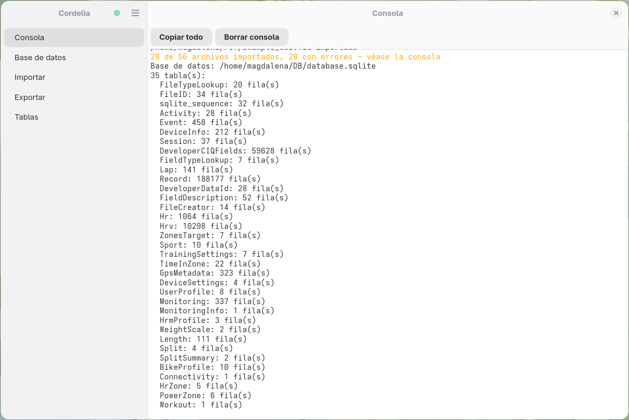Viewport: 629px width, 420px height.
Task: Click the Workout: 1 fila(s) line
Action: [201, 405]
